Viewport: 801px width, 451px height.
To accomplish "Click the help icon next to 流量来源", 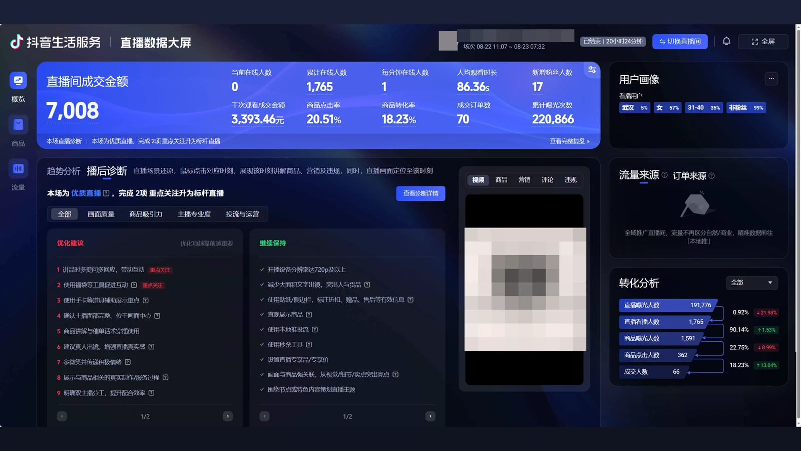I will click(x=664, y=175).
